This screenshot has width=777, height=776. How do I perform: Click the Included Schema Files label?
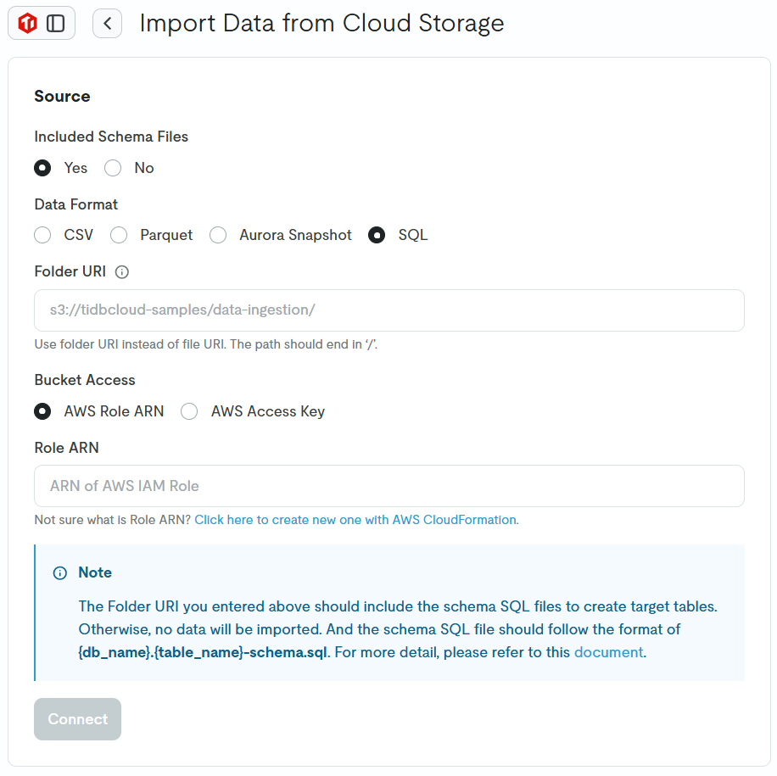[x=111, y=137]
